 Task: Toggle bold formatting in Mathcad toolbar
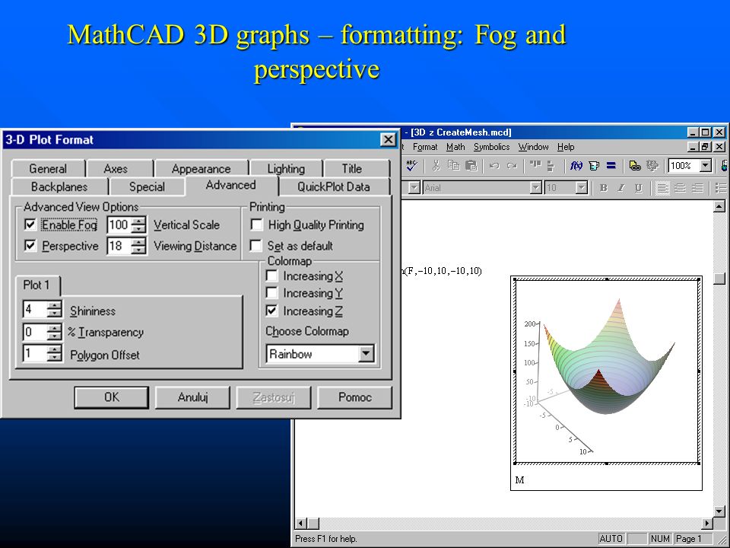tap(604, 188)
